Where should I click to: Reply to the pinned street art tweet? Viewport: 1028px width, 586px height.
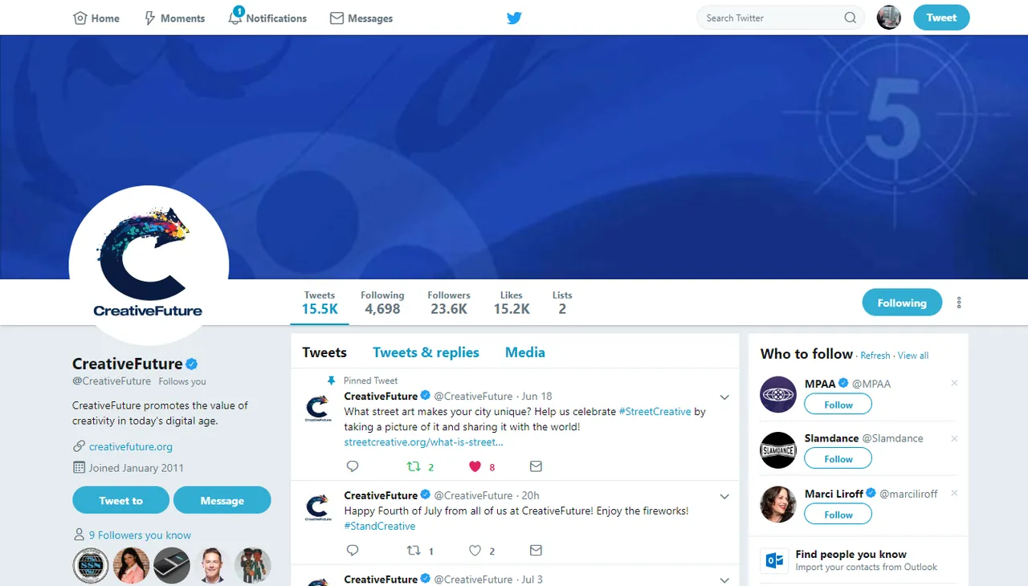(x=352, y=466)
